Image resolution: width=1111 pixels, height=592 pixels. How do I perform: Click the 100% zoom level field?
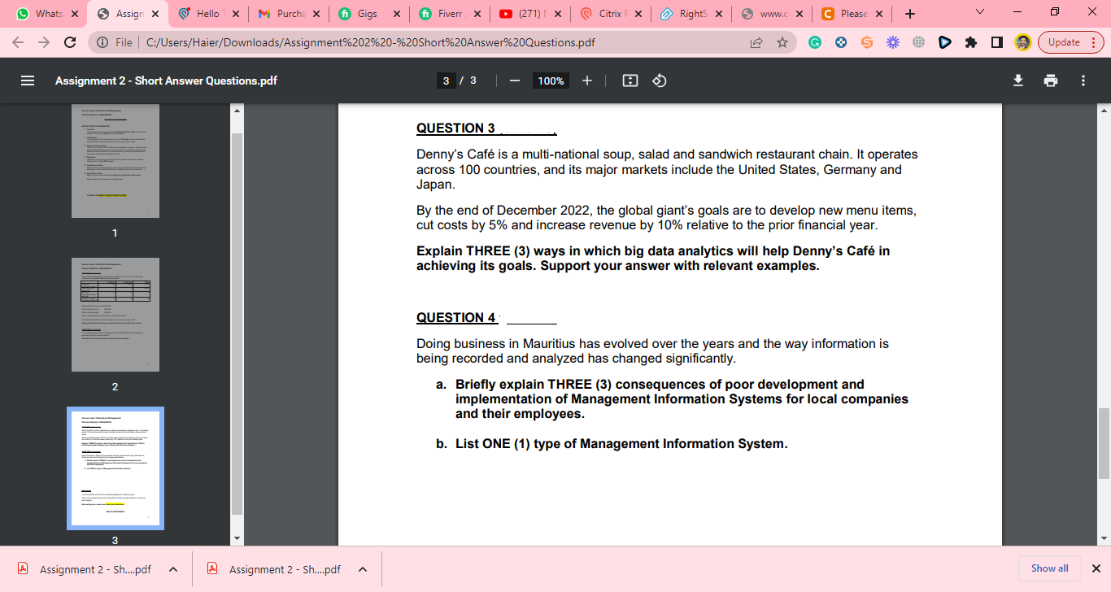[x=551, y=81]
